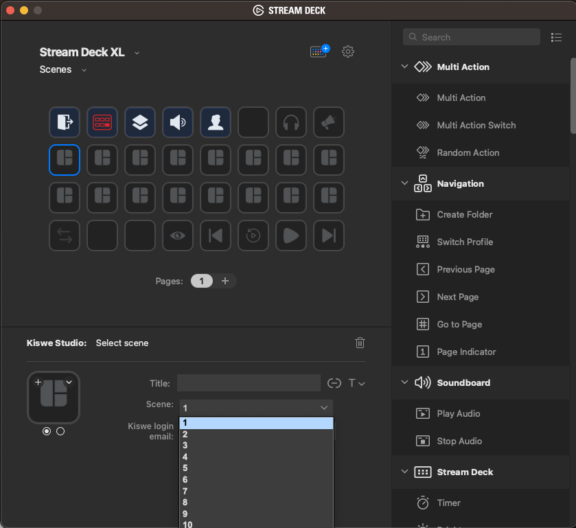Click the exit door key in the top row
This screenshot has width=576, height=528.
click(65, 122)
